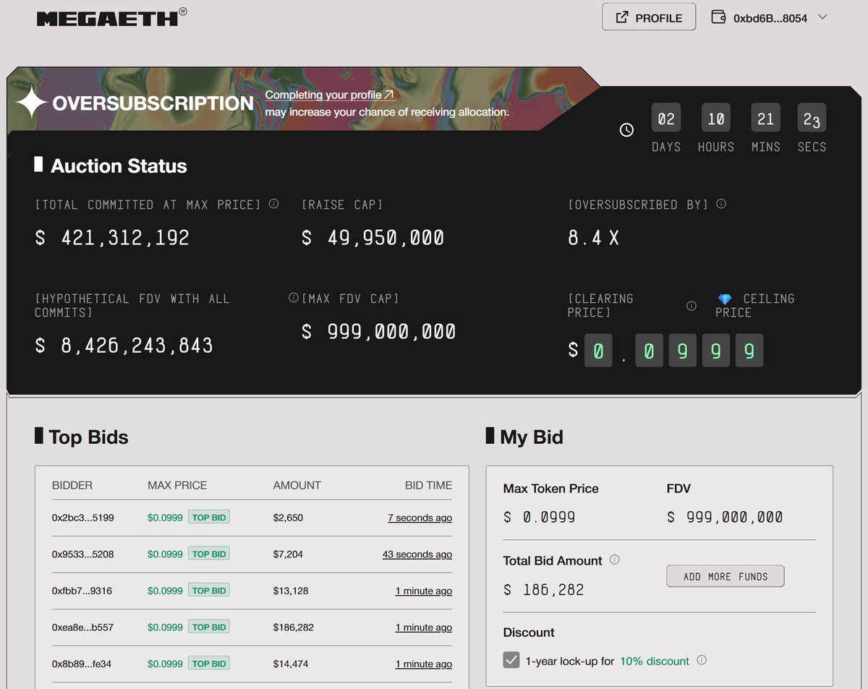868x689 pixels.
Task: Click bidder address 0xea8e...b557
Action: [x=82, y=628]
